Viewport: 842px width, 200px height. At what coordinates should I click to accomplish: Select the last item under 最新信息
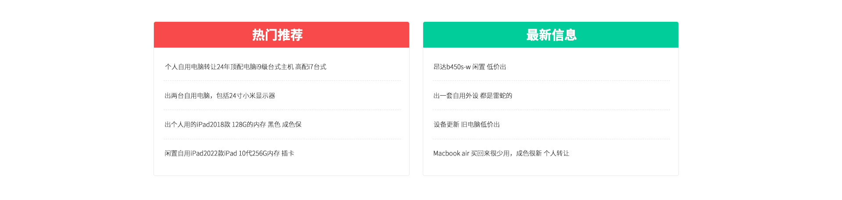point(501,153)
